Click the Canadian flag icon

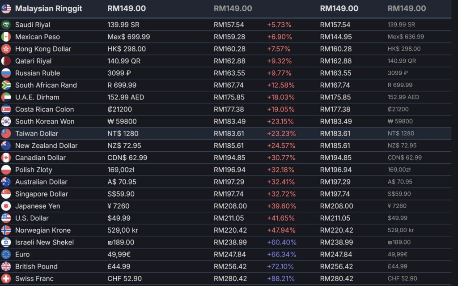(x=6, y=158)
